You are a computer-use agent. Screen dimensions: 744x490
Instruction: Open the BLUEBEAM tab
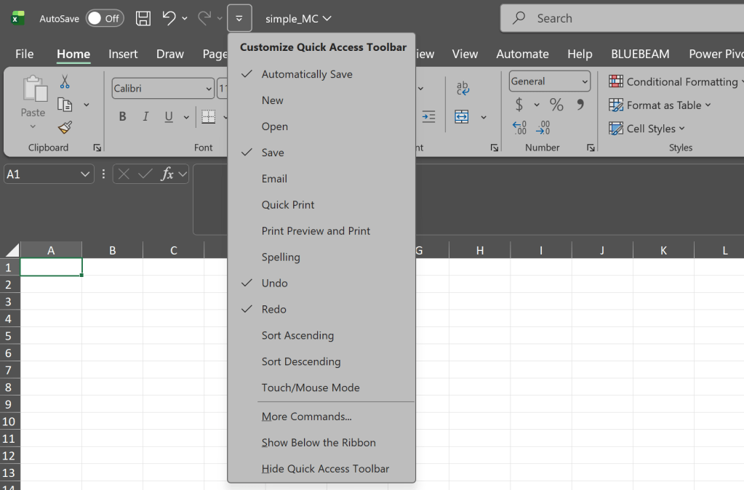click(x=640, y=54)
